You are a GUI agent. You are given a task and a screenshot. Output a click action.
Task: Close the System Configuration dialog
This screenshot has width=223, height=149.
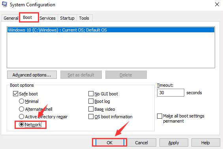(x=217, y=4)
